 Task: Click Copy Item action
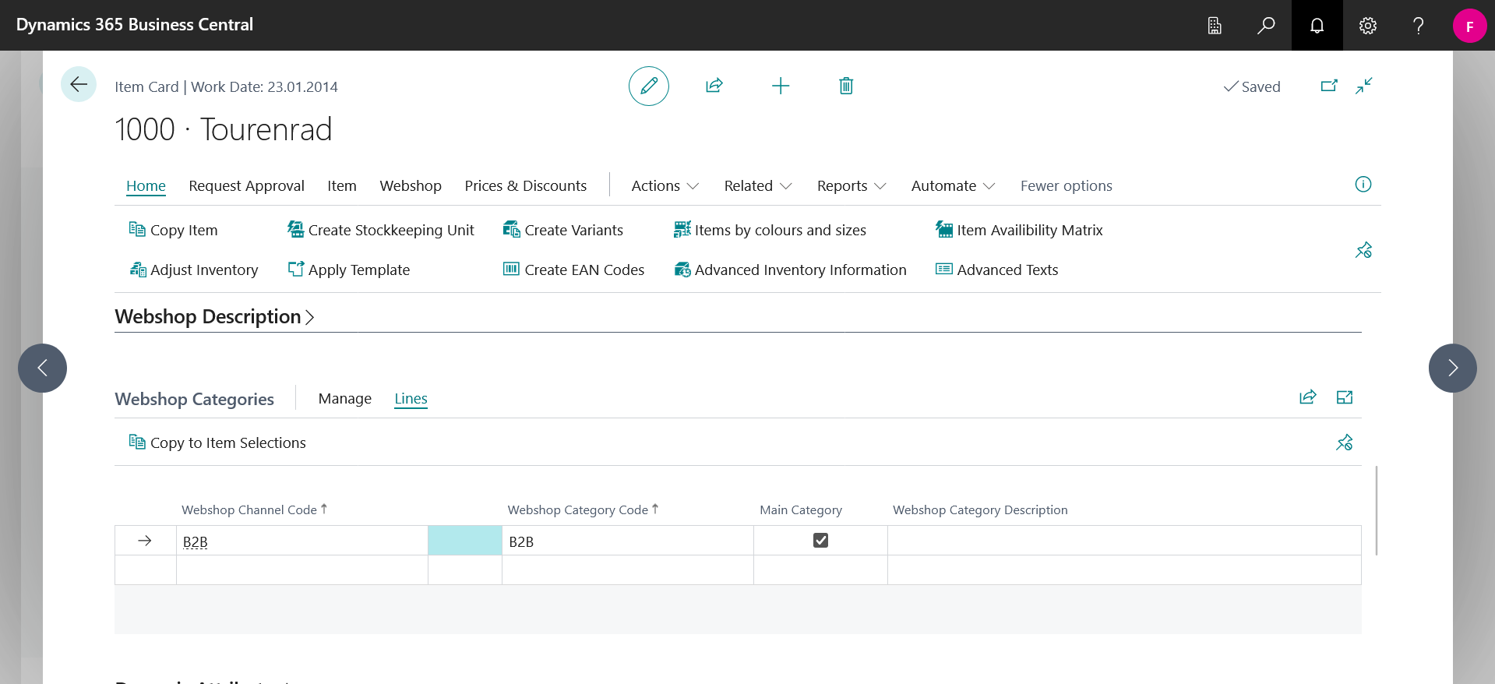(173, 230)
